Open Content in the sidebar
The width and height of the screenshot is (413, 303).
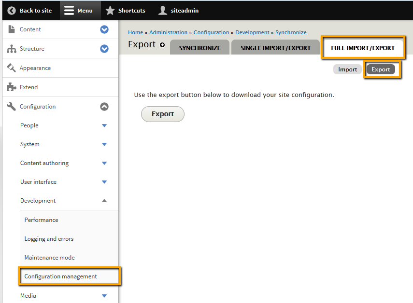30,29
